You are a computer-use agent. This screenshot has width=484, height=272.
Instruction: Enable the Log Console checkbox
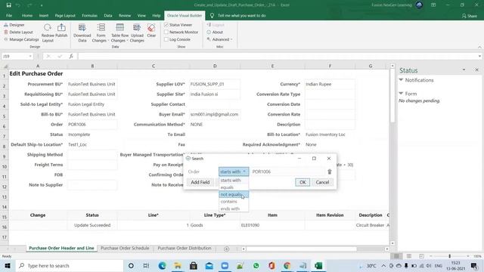coord(166,39)
